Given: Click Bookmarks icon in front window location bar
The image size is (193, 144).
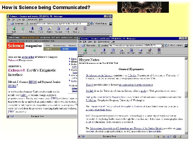Looking at the screenshot, I should click(x=83, y=45).
